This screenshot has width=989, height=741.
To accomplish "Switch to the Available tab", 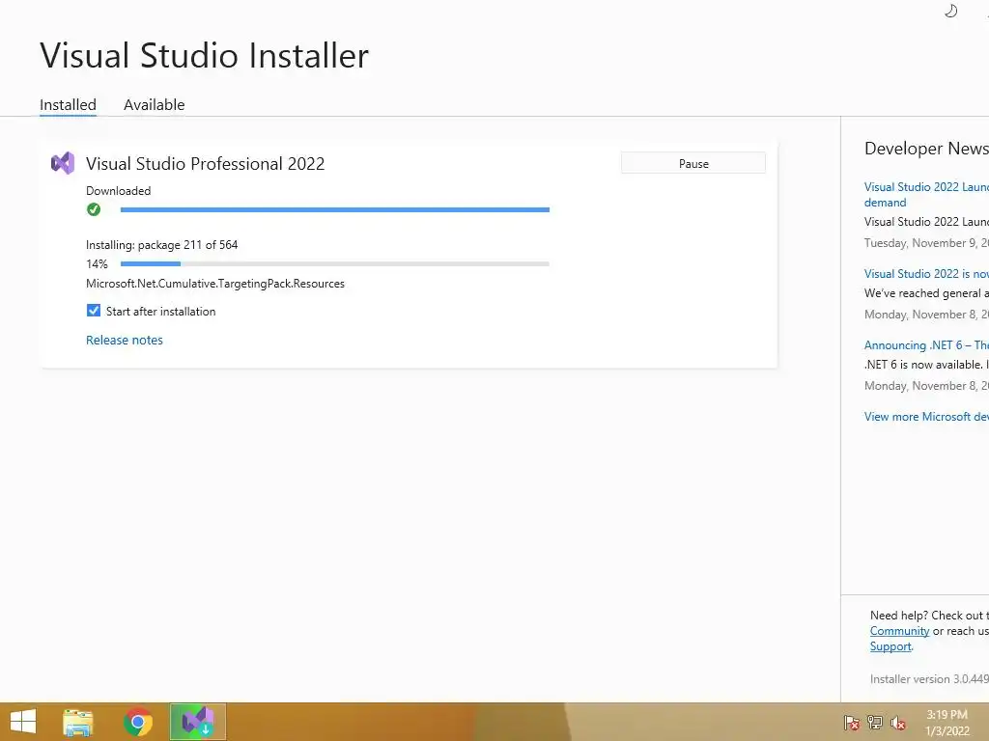I will point(154,104).
